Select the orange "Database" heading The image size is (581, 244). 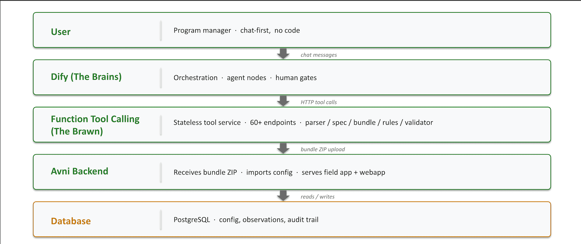(71, 221)
